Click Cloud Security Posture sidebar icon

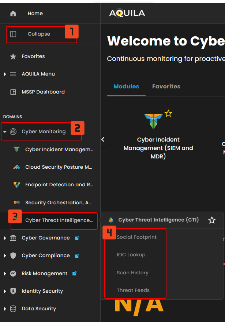16,167
